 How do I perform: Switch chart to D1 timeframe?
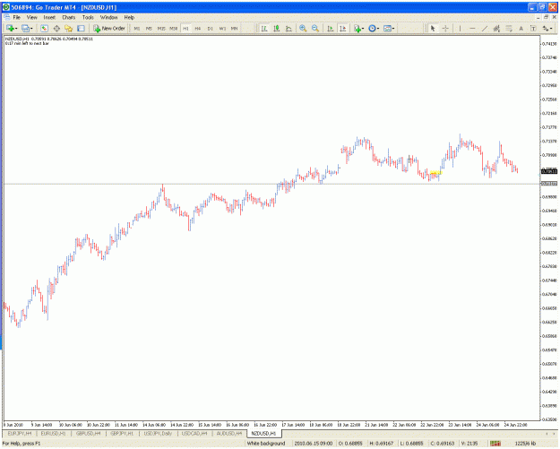[210, 28]
